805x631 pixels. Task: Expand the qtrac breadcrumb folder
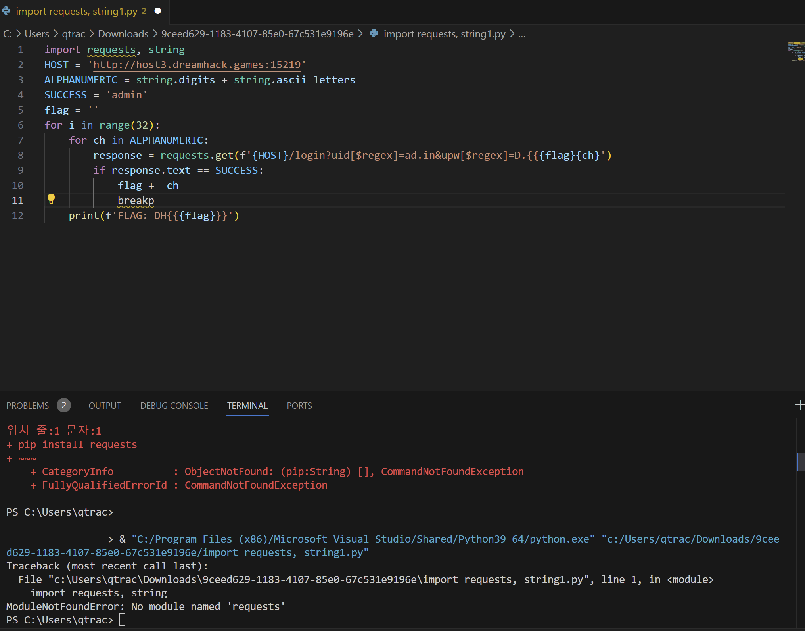73,34
